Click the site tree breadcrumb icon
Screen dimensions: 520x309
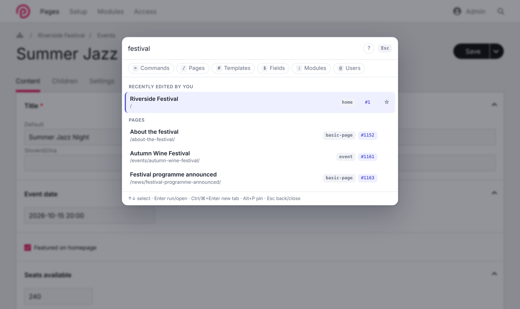coord(20,35)
